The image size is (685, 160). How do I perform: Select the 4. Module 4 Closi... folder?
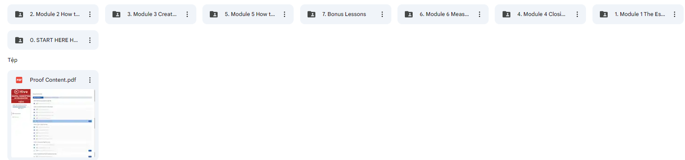(540, 14)
